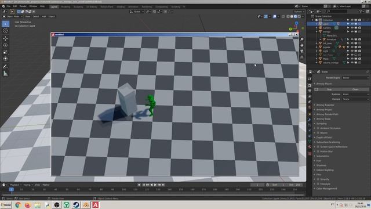Toggle render camera icon for Armature

[x=359, y=39]
